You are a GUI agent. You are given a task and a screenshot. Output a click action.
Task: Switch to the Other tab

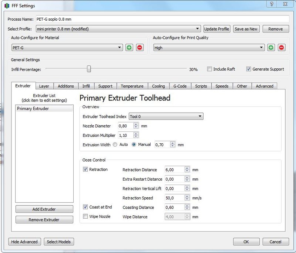[242, 86]
